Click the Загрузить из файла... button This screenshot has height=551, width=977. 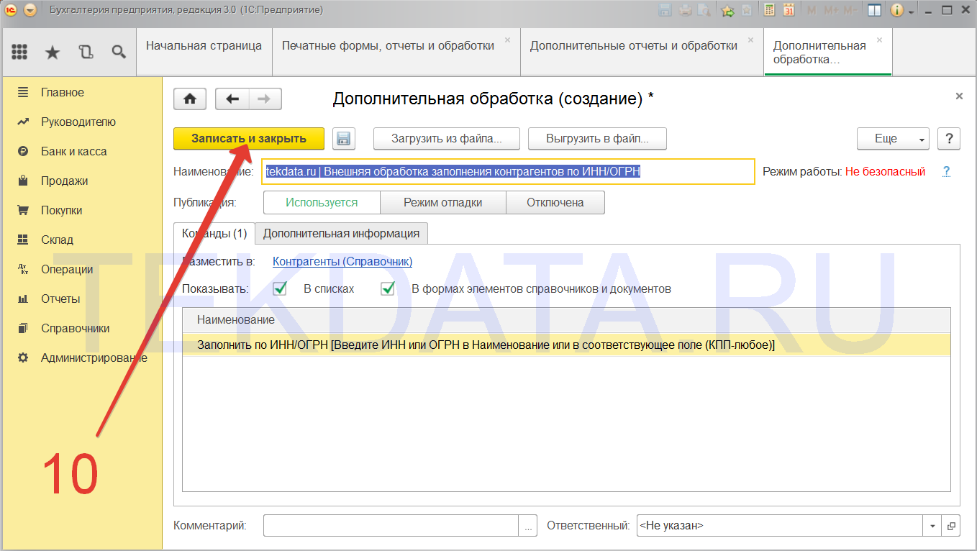click(446, 139)
